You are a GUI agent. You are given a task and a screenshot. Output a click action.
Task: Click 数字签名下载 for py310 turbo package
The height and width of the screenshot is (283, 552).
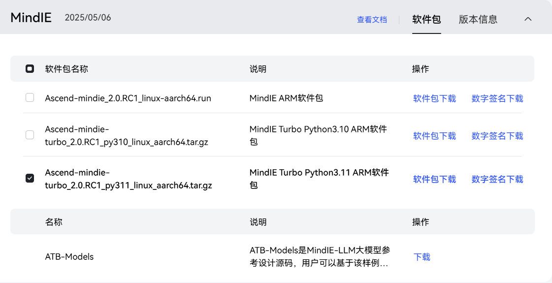(497, 136)
